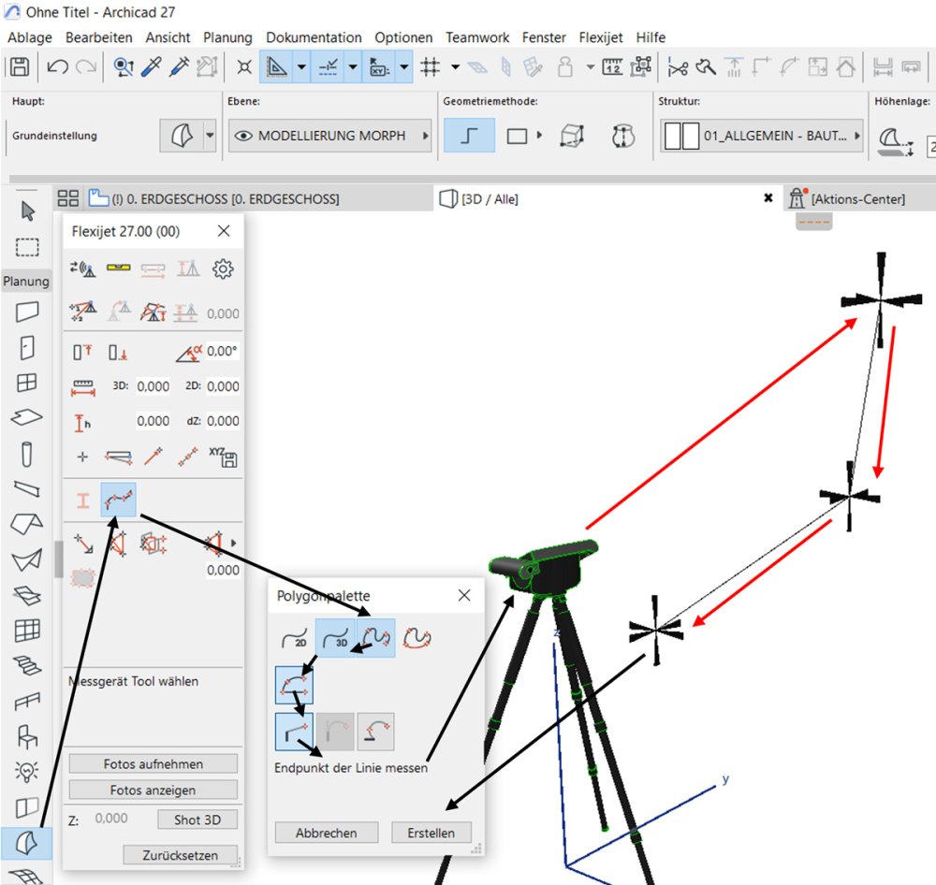Image resolution: width=936 pixels, height=885 pixels.
Task: Open the guide lines dropdown arrow
Action: pyautogui.click(x=301, y=66)
